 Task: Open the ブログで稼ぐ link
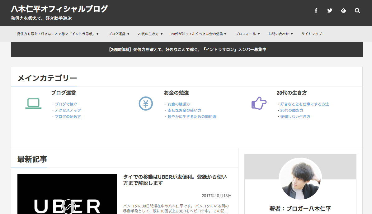[66, 104]
